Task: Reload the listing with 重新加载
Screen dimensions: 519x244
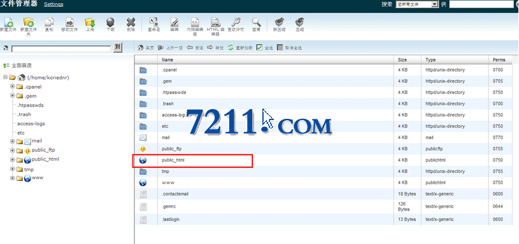Action: click(x=240, y=48)
